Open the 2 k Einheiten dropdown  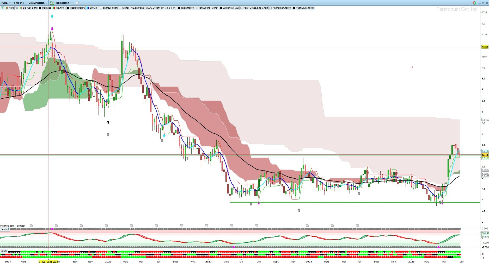[38, 3]
